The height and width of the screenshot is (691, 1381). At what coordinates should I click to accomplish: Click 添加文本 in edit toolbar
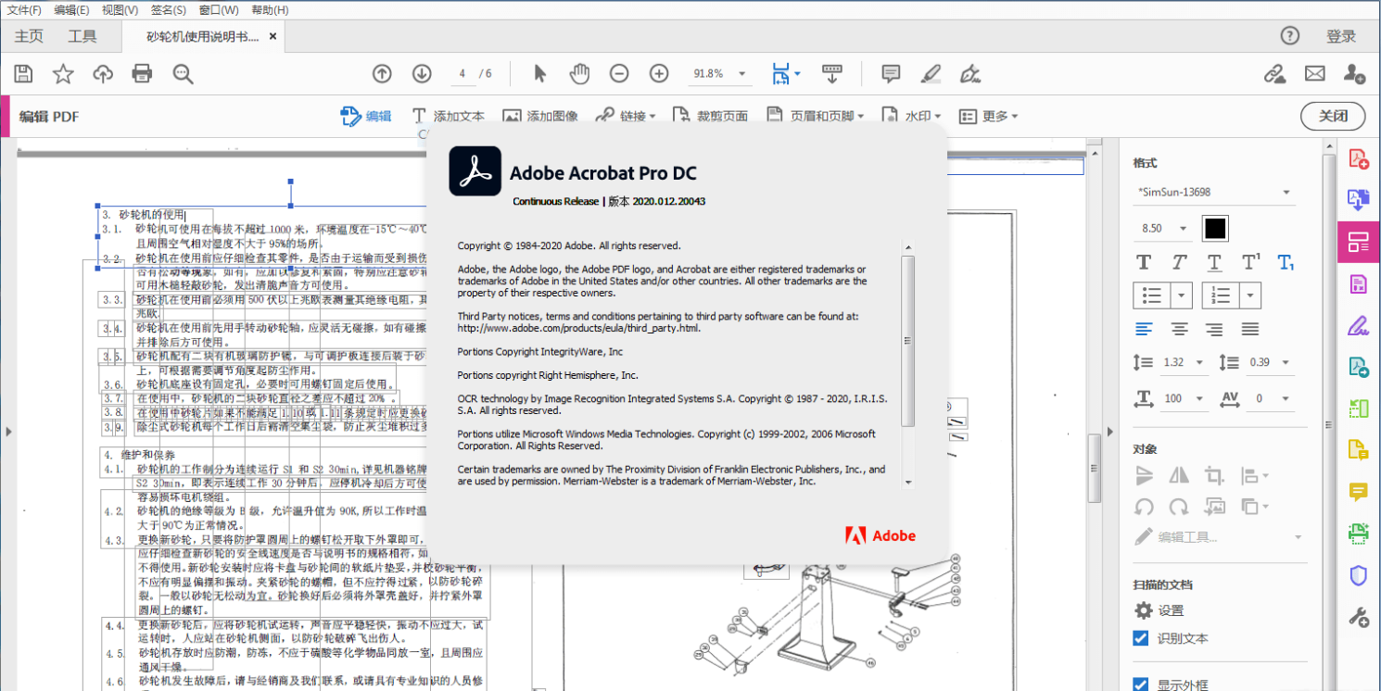tap(449, 116)
